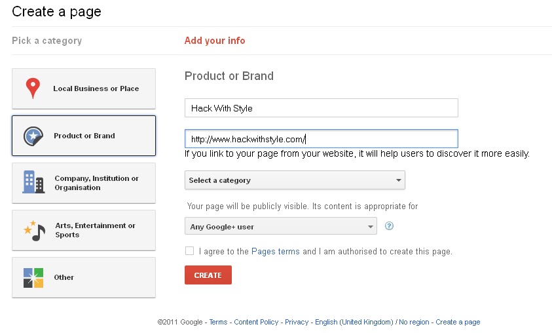Click the red map pin icon
Screen dimensions: 552x333
33,88
